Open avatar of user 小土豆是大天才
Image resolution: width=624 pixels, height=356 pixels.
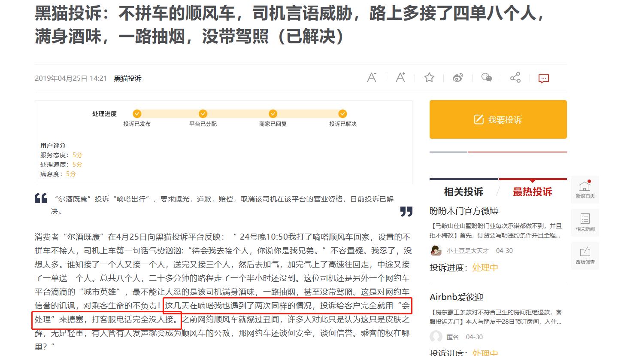[436, 250]
